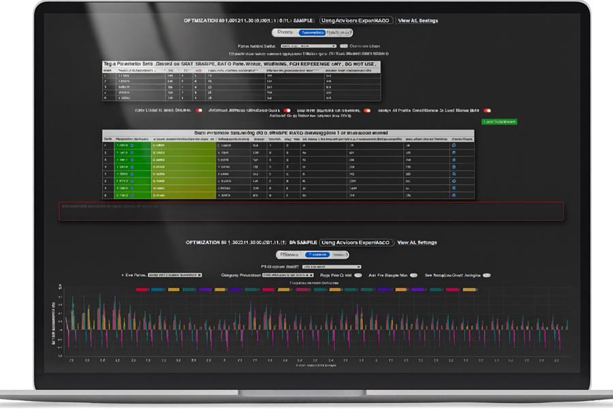This screenshot has height=409, width=613.
Task: Open the dropdown below the lower panel tabs
Action: pyautogui.click(x=332, y=267)
